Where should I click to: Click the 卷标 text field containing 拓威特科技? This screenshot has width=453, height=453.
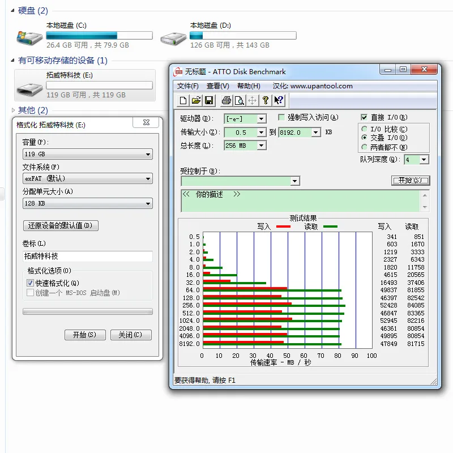click(88, 257)
